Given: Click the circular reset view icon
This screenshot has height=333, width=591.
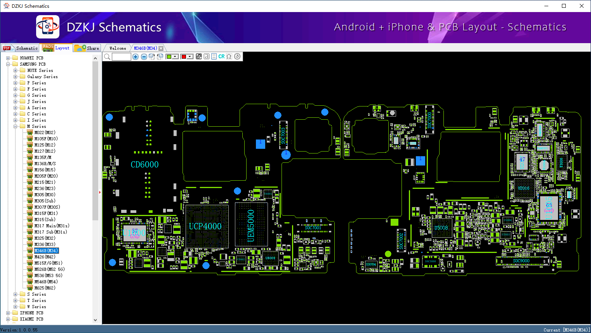Looking at the screenshot, I should point(237,56).
